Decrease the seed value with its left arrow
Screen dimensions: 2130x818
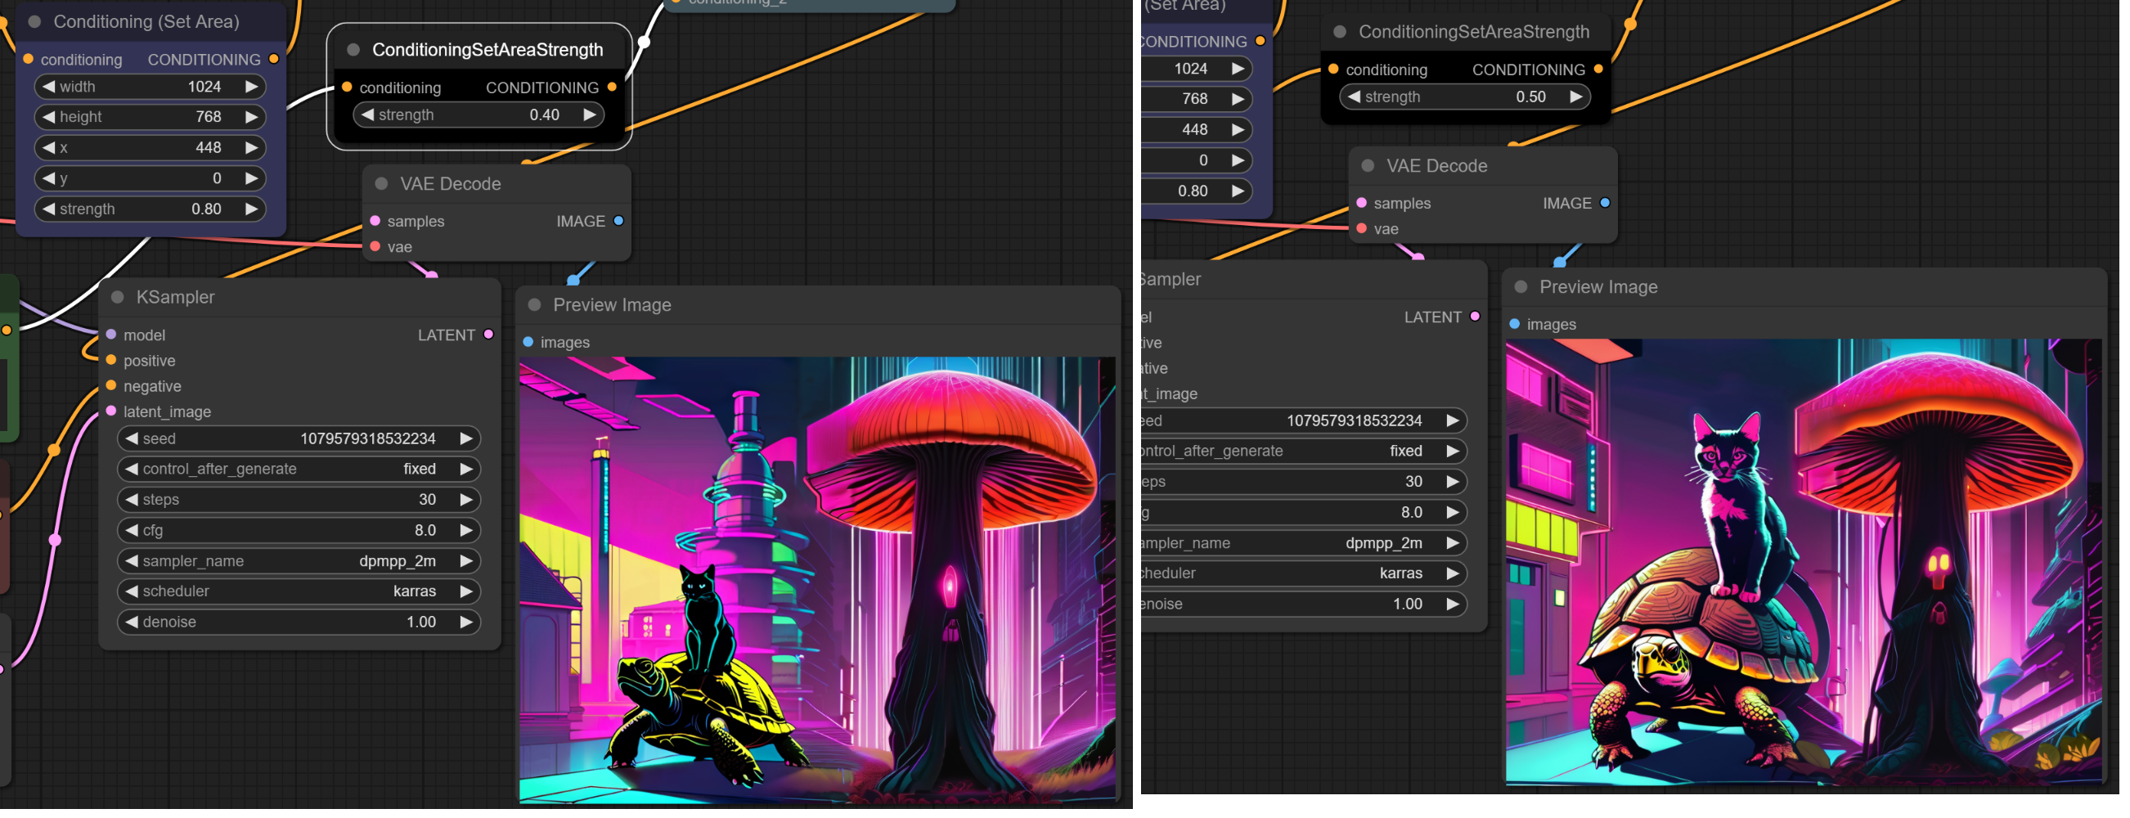tap(132, 438)
